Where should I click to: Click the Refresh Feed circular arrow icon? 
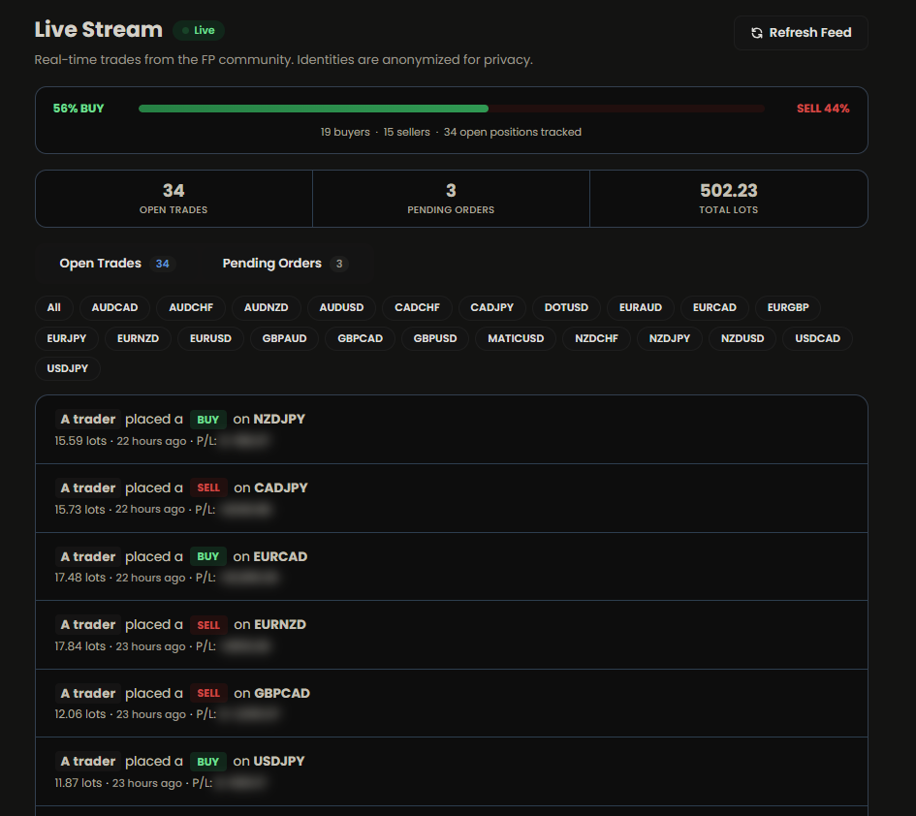tap(756, 32)
